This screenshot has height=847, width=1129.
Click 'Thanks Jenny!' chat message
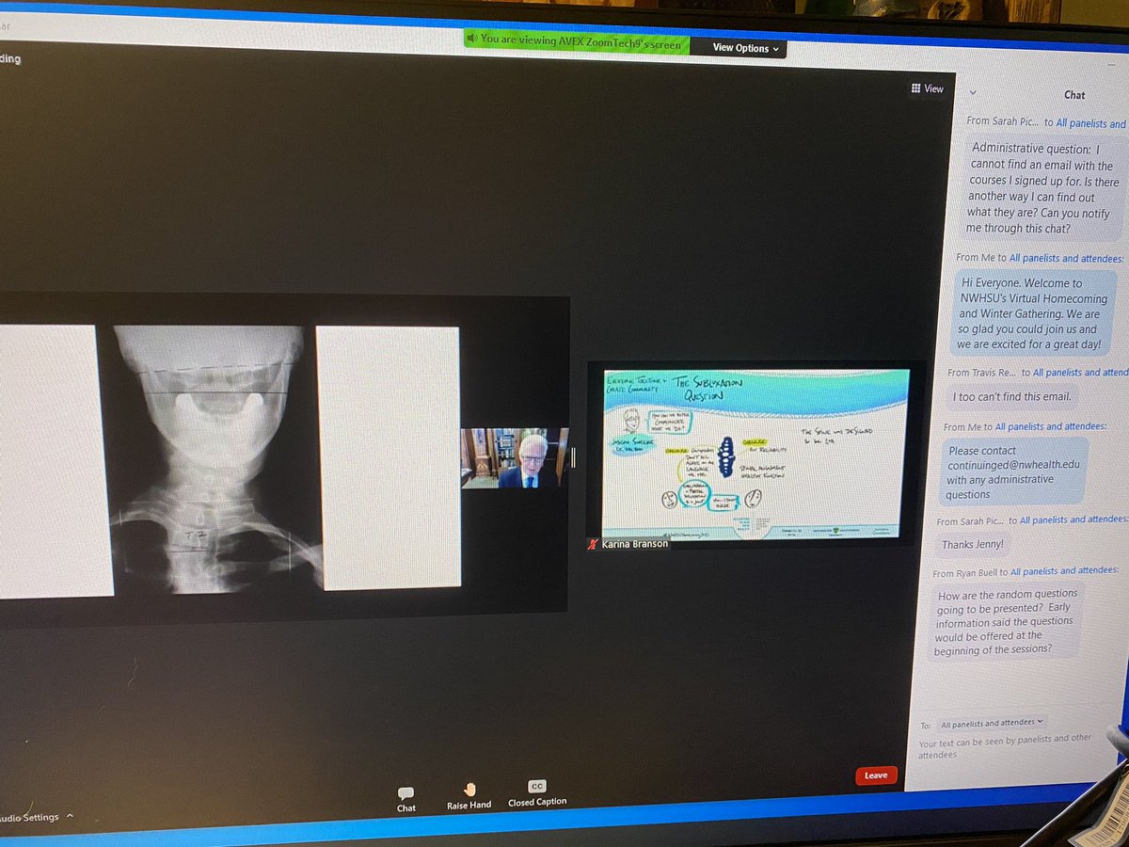(x=973, y=545)
